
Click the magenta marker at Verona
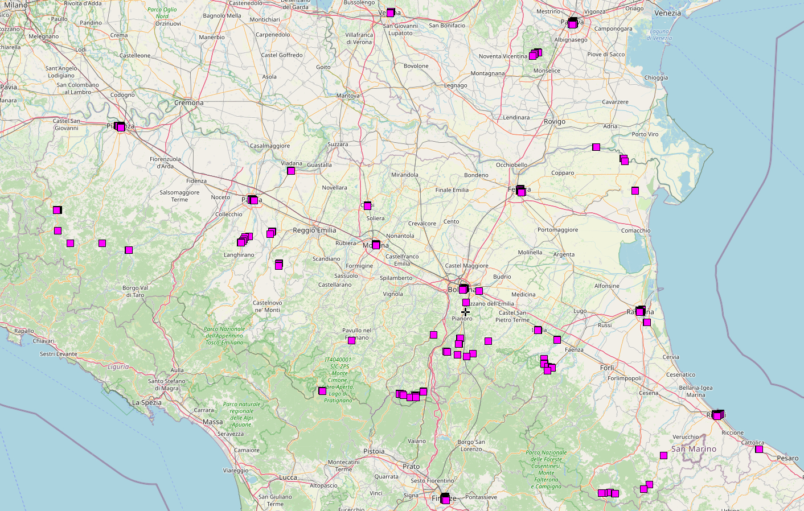coord(391,13)
